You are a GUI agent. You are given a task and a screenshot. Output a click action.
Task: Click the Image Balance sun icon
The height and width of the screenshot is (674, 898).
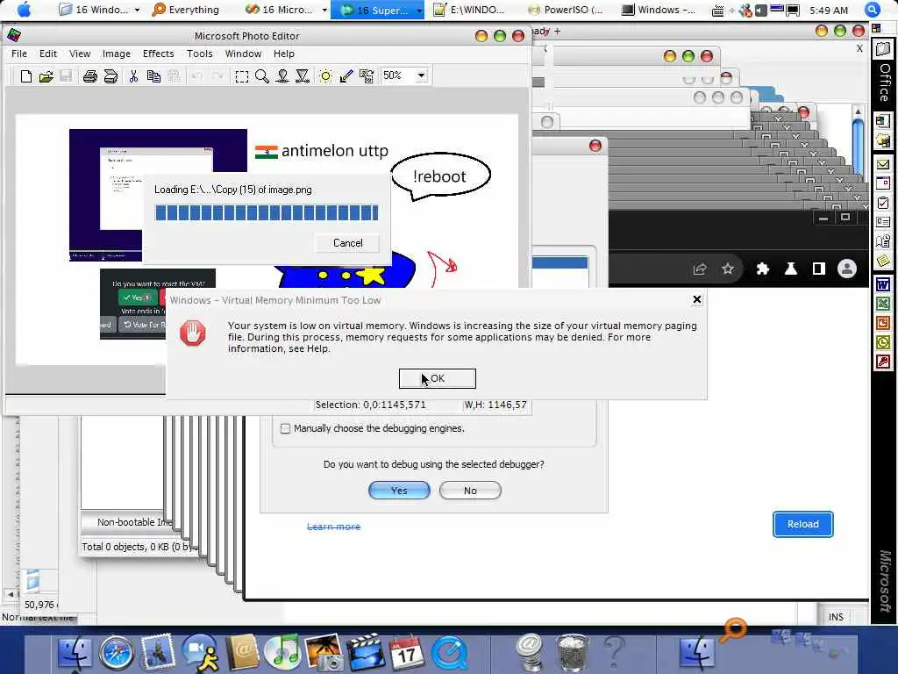(x=325, y=76)
